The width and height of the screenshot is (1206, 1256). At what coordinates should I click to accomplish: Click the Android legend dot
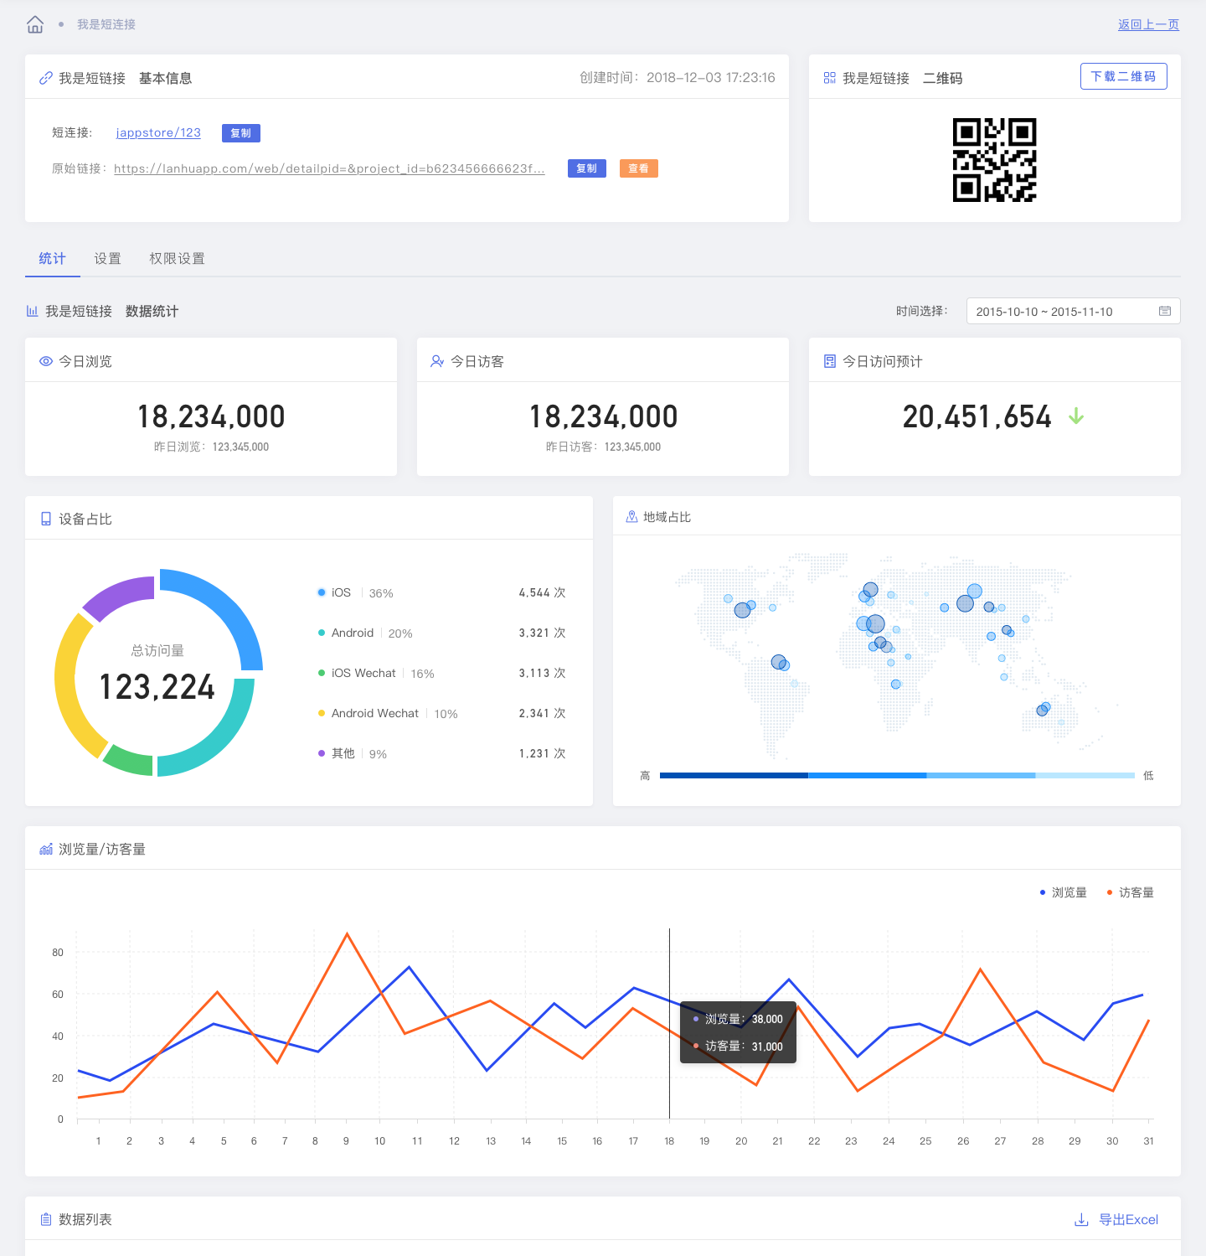point(322,633)
